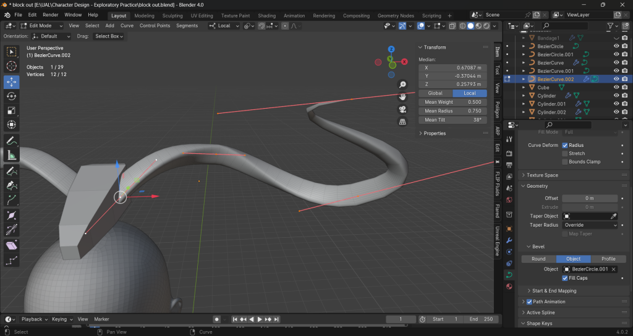The width and height of the screenshot is (633, 336).
Task: Hide Cube with its eye icon
Action: point(616,87)
